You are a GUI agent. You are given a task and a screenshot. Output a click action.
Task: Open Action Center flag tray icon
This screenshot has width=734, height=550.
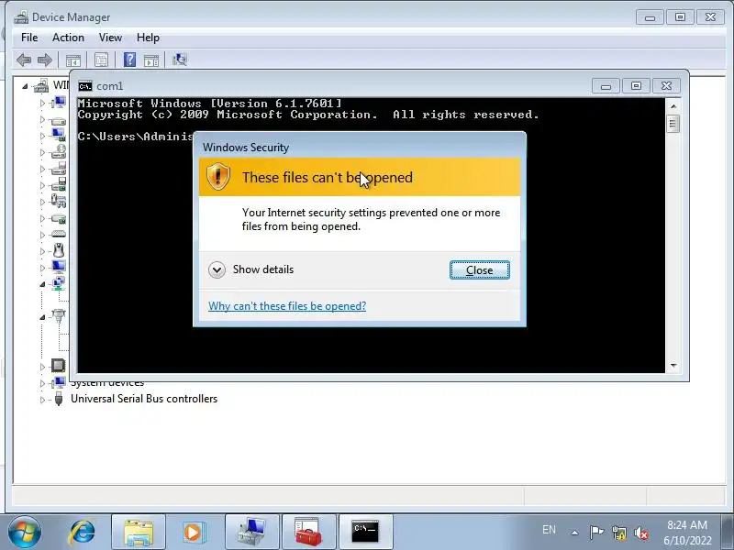pyautogui.click(x=596, y=533)
